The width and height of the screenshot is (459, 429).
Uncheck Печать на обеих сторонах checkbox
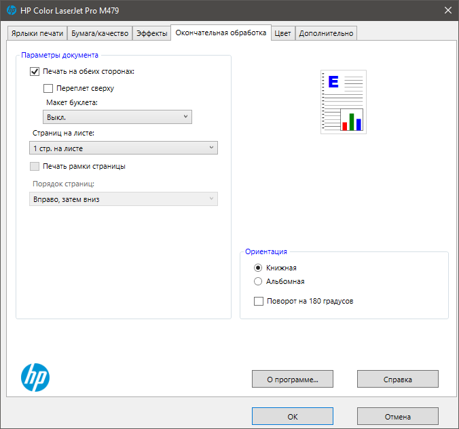[35, 71]
